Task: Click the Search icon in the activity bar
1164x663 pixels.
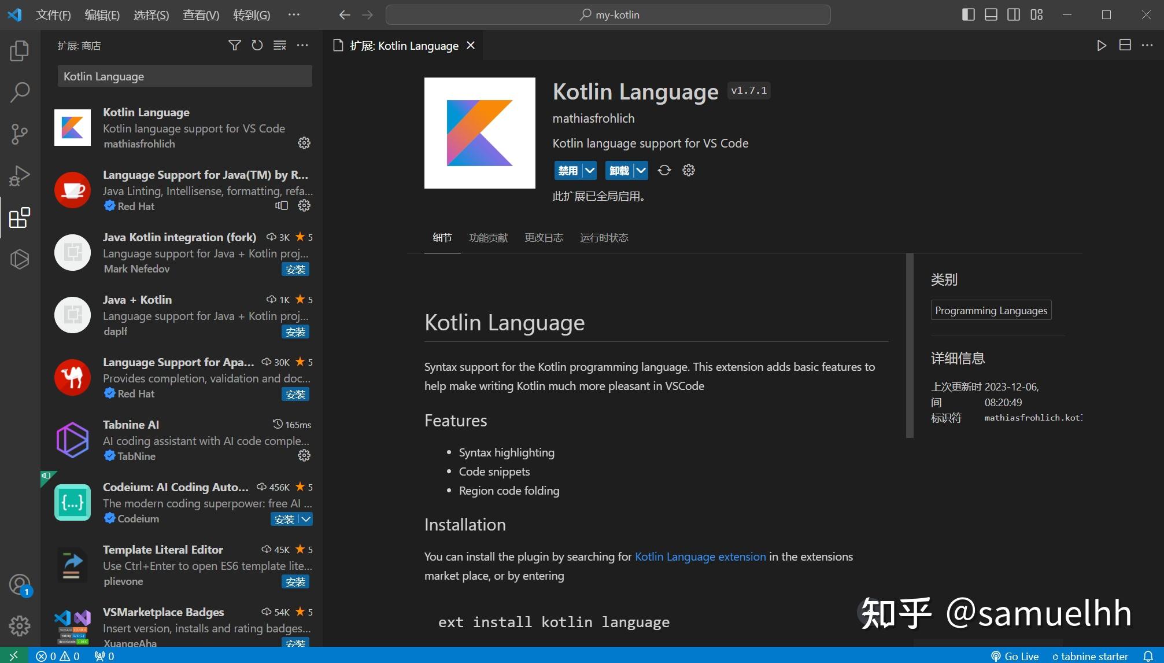Action: (19, 91)
